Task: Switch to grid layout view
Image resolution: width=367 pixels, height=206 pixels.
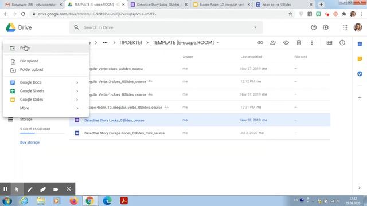Action: tap(329, 43)
